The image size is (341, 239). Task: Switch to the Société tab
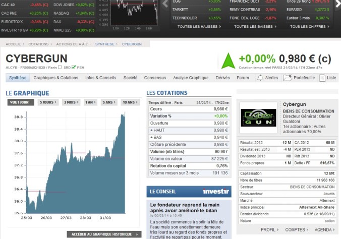130,78
